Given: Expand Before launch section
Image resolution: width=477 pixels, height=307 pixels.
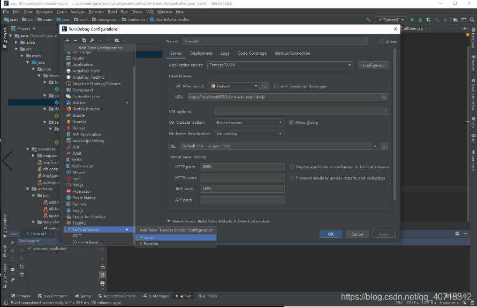Looking at the screenshot, I should 169,221.
